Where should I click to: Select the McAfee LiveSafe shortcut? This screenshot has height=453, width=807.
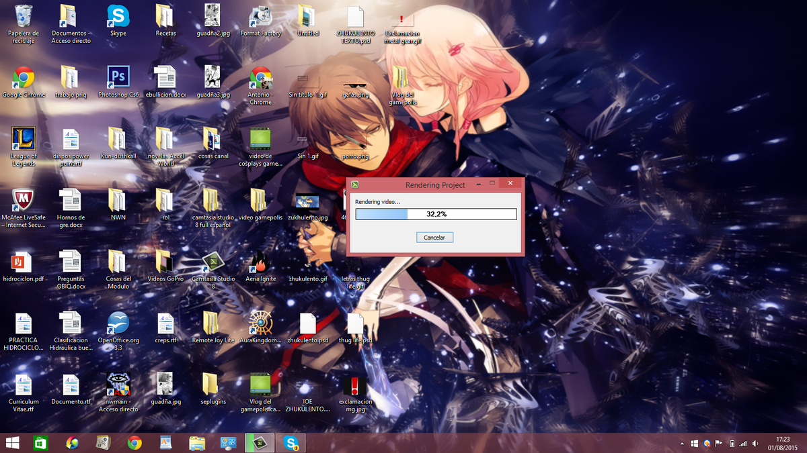pyautogui.click(x=24, y=208)
